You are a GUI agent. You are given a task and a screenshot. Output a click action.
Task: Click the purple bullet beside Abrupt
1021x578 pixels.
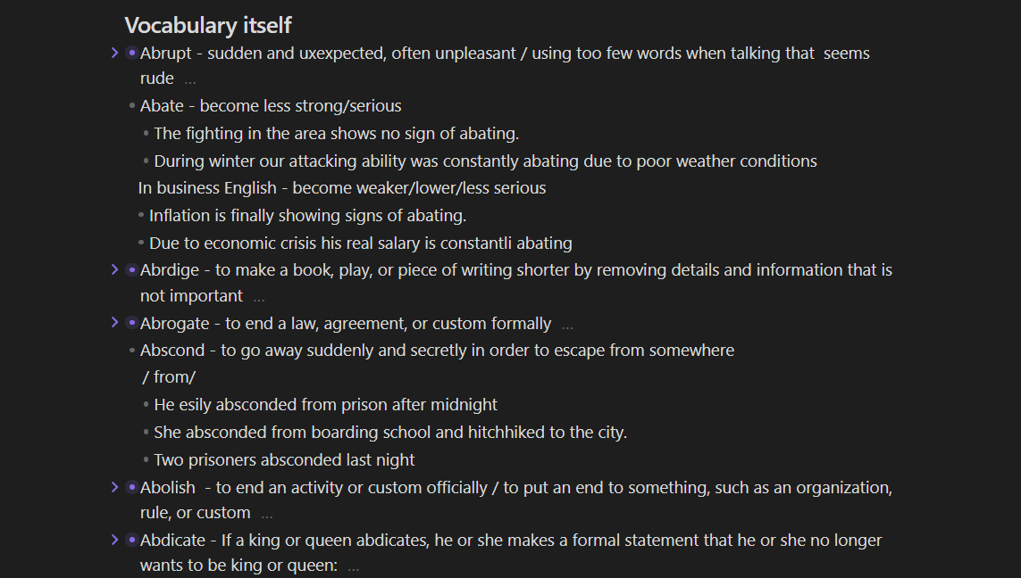(131, 53)
